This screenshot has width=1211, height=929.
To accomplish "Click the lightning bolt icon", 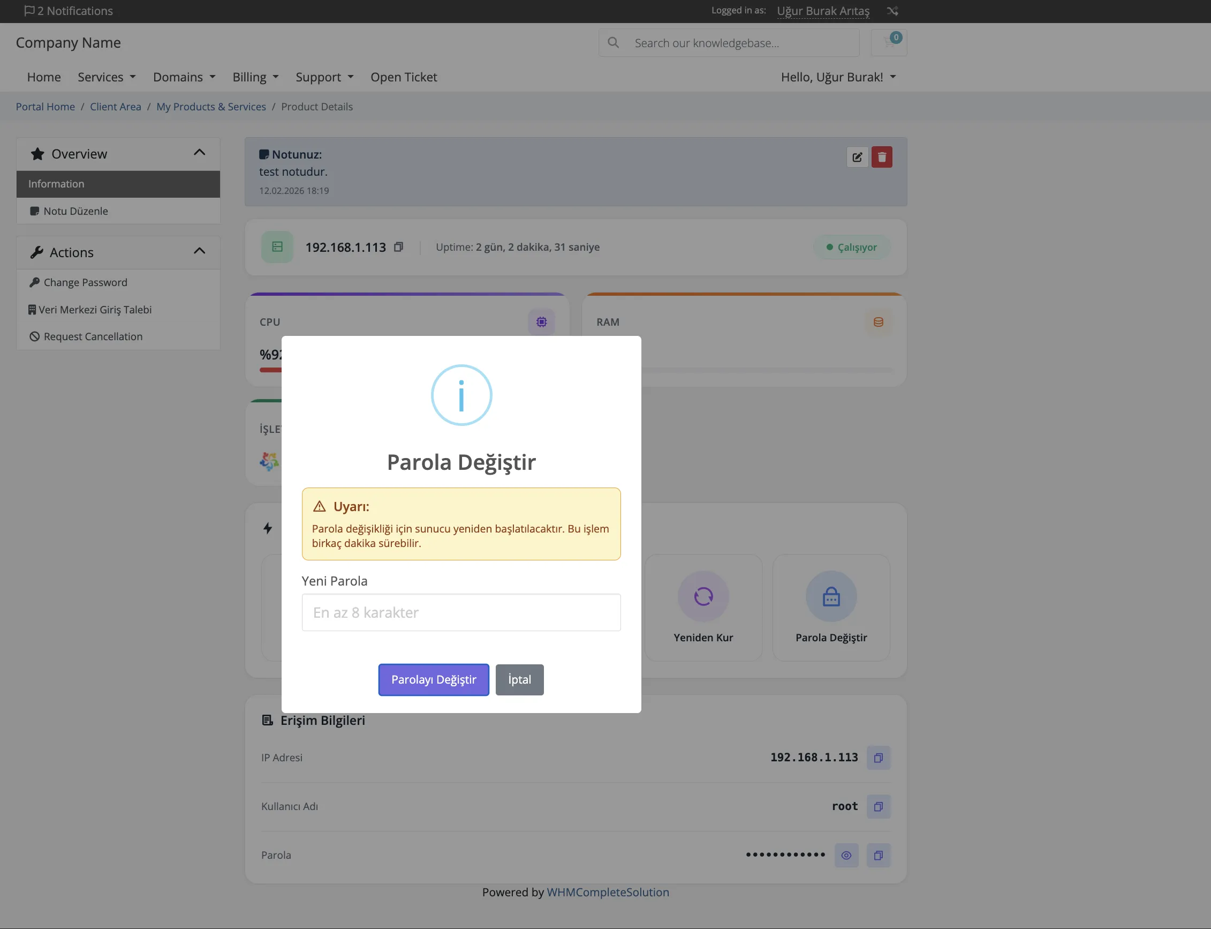I will click(268, 528).
